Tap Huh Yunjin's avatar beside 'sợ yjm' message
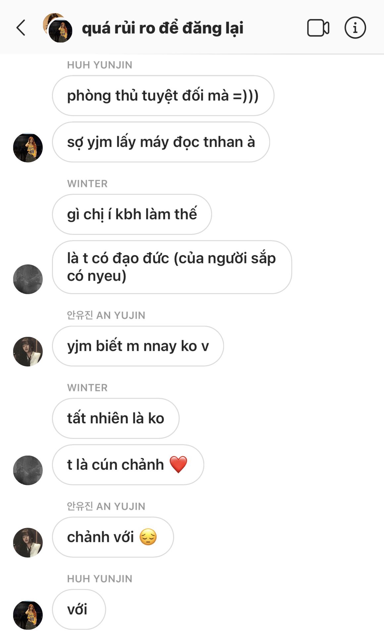This screenshot has height=636, width=384. pos(28,148)
